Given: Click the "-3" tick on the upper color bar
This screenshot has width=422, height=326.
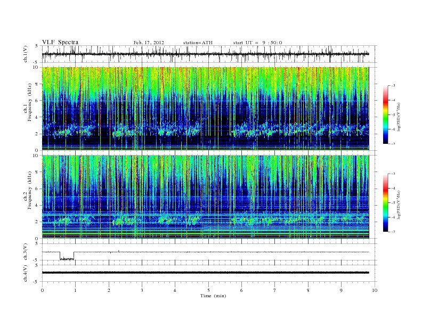Looking at the screenshot, I should coord(393,86).
